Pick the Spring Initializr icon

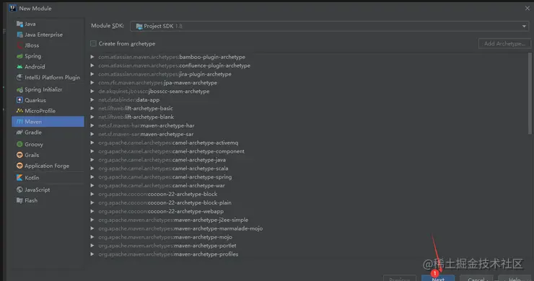(x=19, y=89)
